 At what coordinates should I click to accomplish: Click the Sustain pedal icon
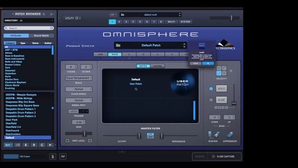(x=217, y=135)
